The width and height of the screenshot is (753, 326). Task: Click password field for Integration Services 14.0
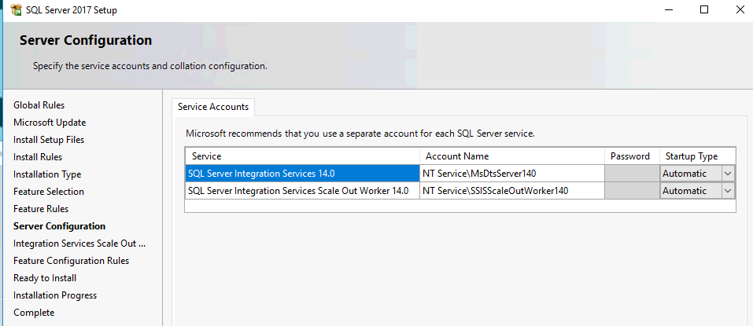coord(632,174)
